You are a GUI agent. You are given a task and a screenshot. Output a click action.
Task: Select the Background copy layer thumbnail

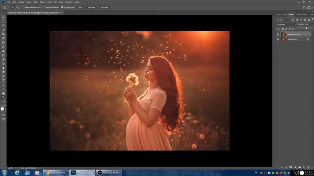(284, 34)
